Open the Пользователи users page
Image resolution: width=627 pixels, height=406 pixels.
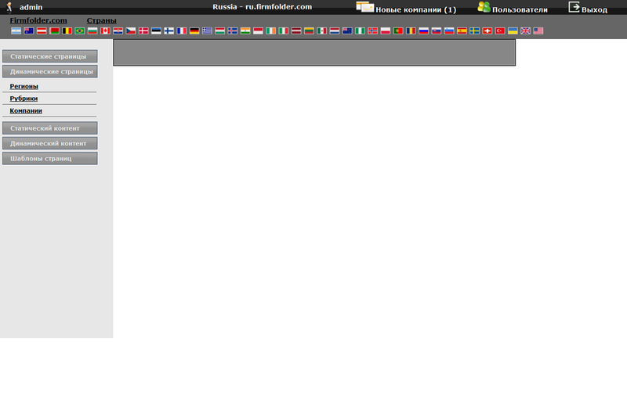(x=513, y=8)
